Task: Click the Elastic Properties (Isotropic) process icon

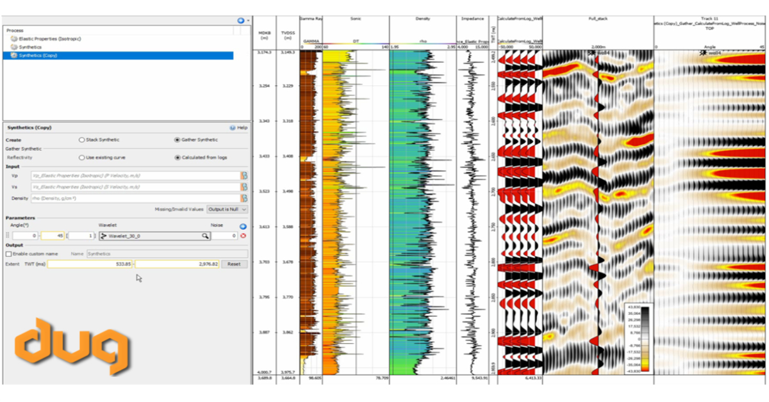Action: pyautogui.click(x=14, y=39)
